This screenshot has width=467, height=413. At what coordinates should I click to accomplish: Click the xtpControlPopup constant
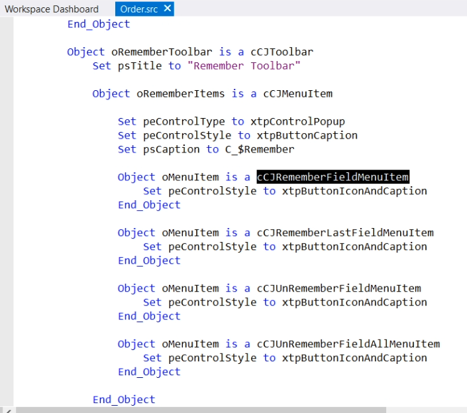pyautogui.click(x=297, y=121)
